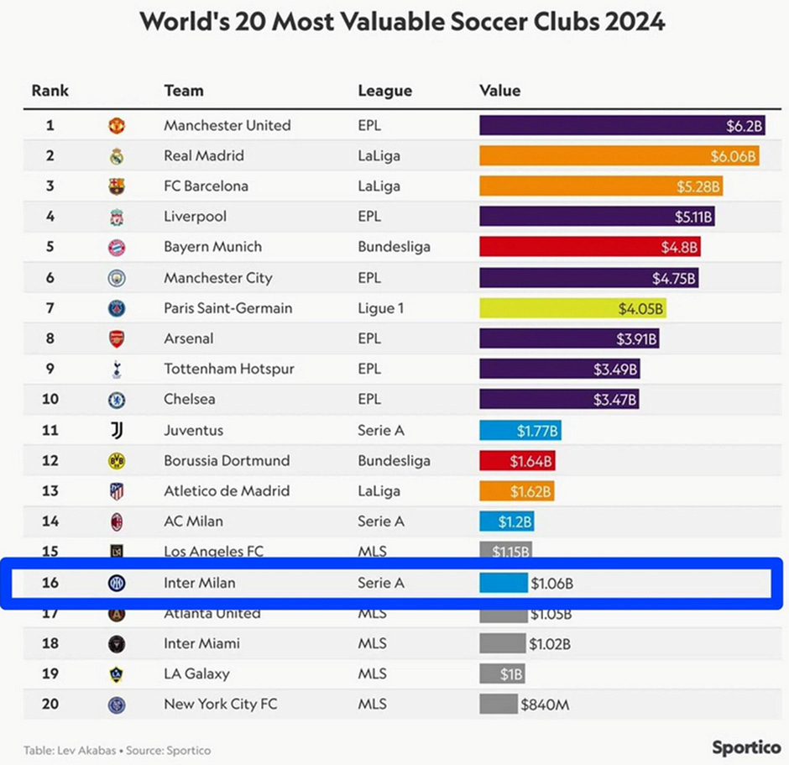Click Manchester United's purple $6.2B bar
Image resolution: width=789 pixels, height=765 pixels.
tap(623, 125)
